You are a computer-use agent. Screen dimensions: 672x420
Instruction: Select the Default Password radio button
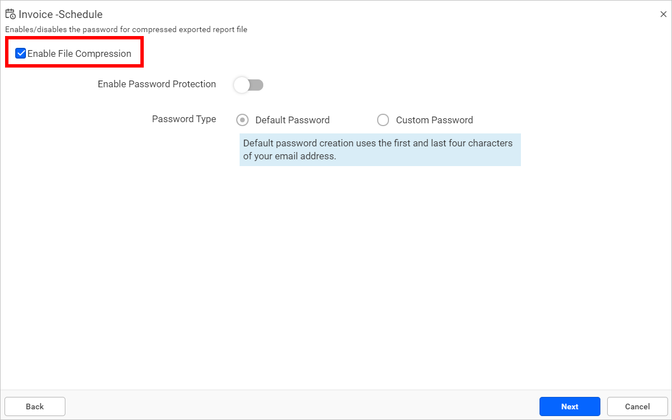(242, 120)
